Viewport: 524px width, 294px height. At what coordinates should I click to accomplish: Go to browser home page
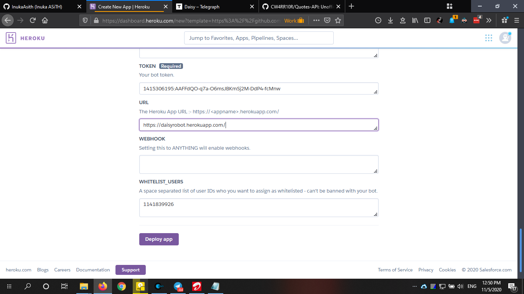[x=45, y=20]
